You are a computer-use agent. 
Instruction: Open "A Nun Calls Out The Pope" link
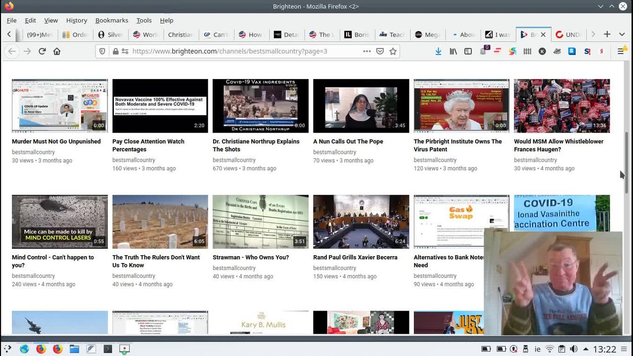tap(348, 141)
